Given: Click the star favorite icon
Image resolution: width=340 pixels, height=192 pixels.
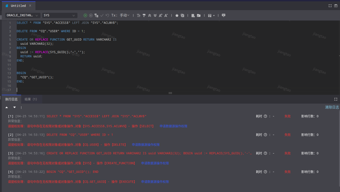Looking at the screenshot, I should pos(177,15).
